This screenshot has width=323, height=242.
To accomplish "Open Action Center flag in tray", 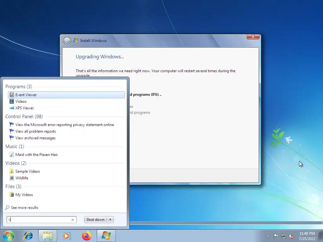I will point(276,236).
